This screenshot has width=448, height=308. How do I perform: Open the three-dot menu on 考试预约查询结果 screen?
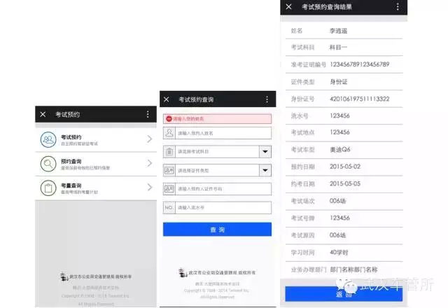point(398,7)
